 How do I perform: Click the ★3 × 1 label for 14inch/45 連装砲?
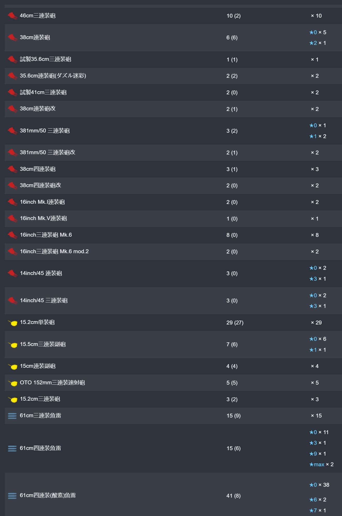pyautogui.click(x=318, y=279)
